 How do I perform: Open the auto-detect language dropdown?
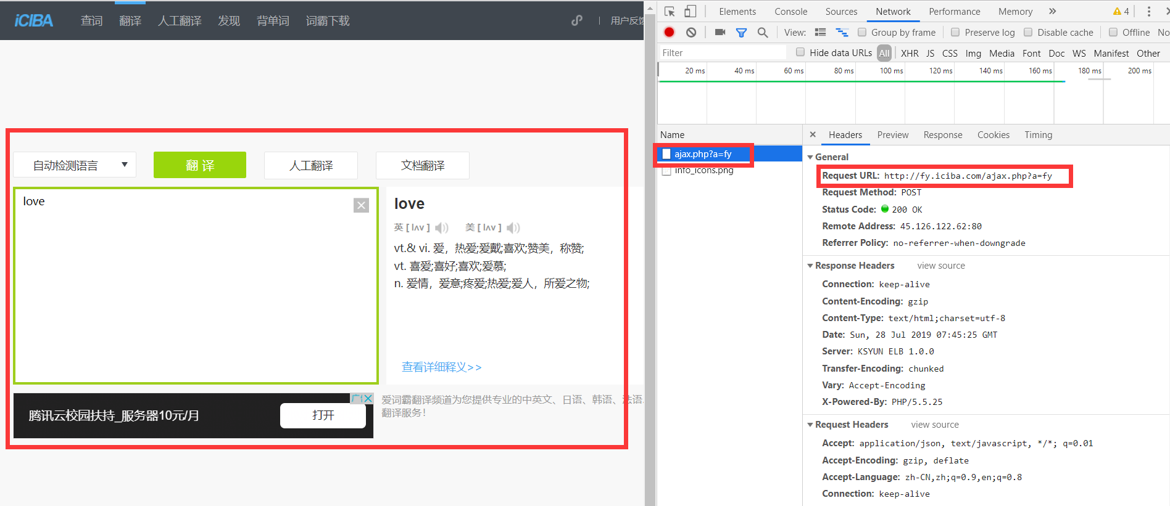[x=75, y=165]
